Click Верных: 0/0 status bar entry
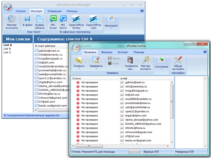Screen dimensions: 211x158 [x=151, y=152]
